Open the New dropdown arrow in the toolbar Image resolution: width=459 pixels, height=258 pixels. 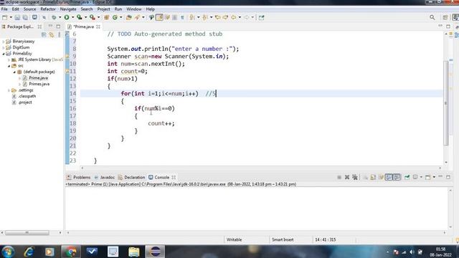point(11,17)
